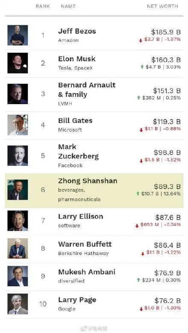Select the highlighted Zhong Shanshan row
Screen dimensions: 188x333
(x=94, y=190)
